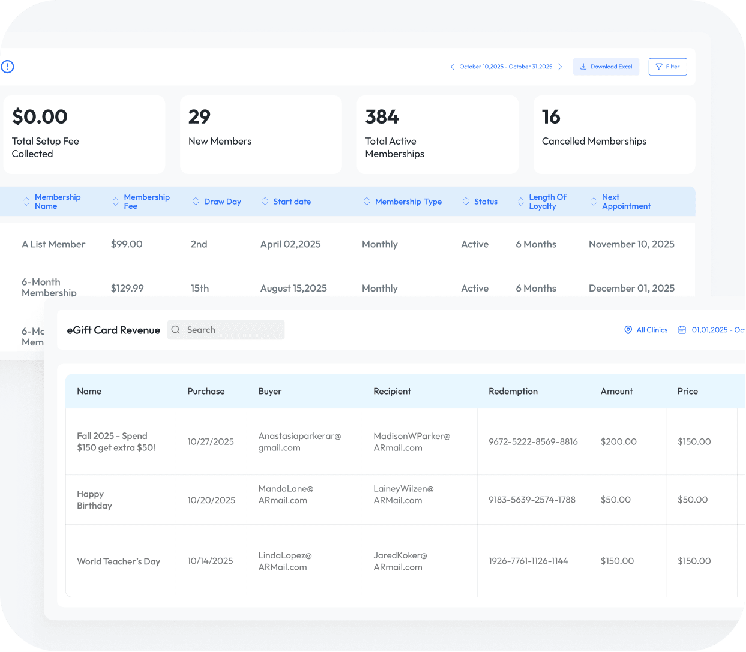Select the A List Member row

[x=53, y=244]
